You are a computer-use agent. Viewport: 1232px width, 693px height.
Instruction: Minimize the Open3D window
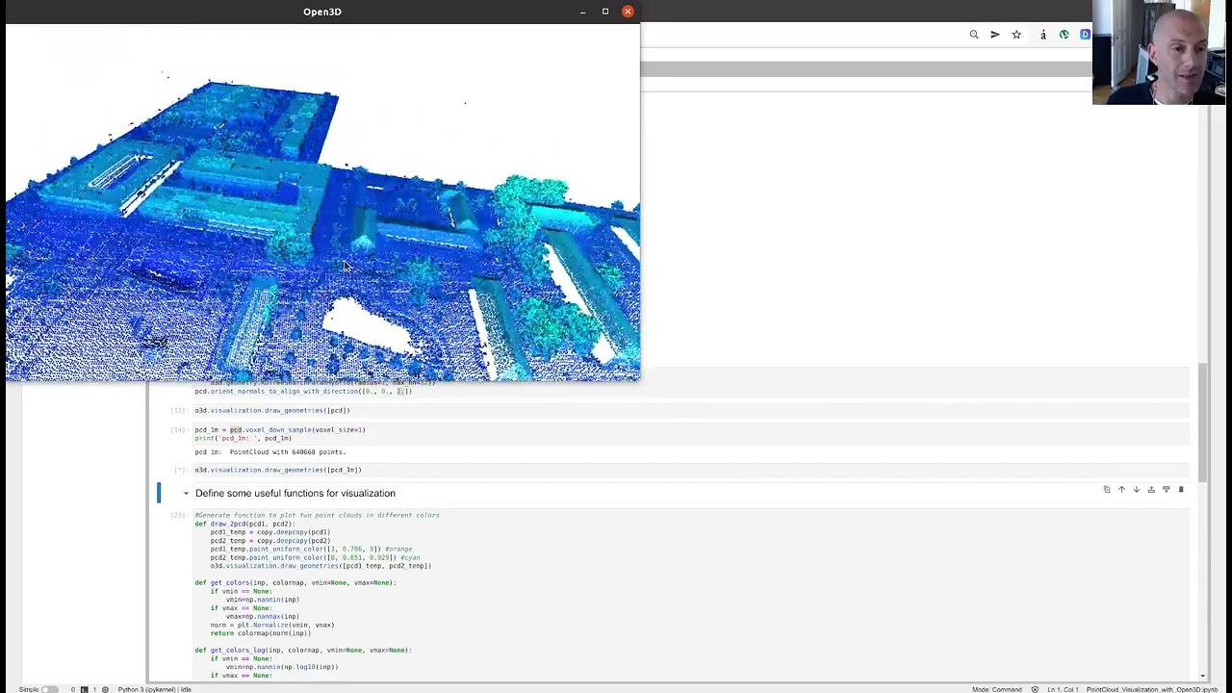[x=582, y=12]
